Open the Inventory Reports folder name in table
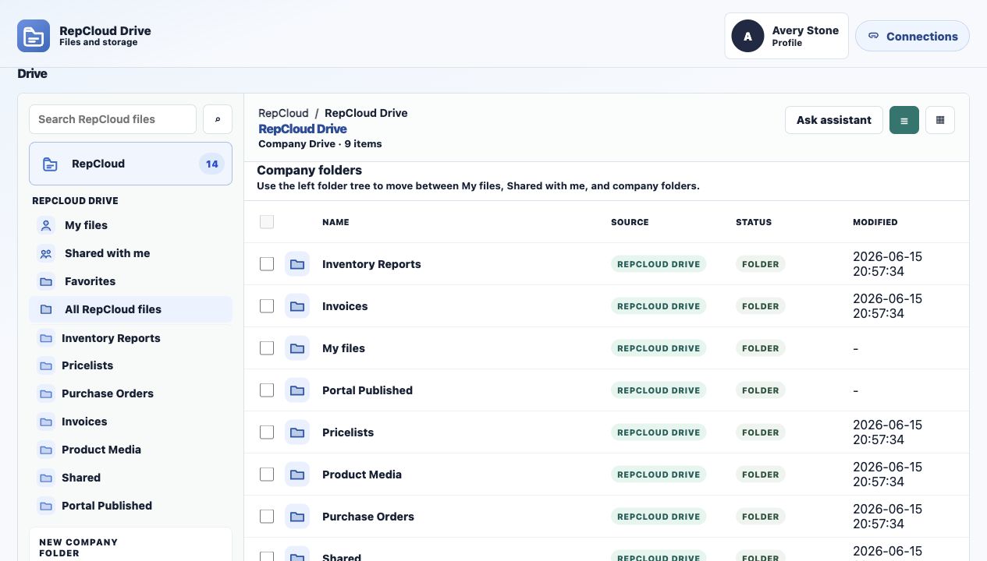Viewport: 987px width, 561px height. [371, 264]
